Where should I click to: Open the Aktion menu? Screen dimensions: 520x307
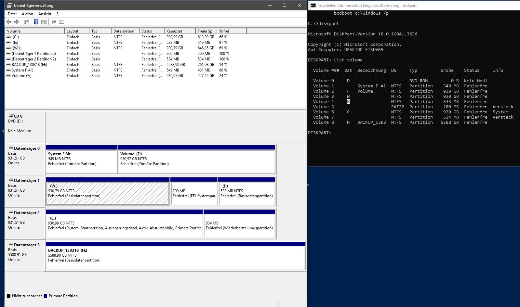[27, 14]
